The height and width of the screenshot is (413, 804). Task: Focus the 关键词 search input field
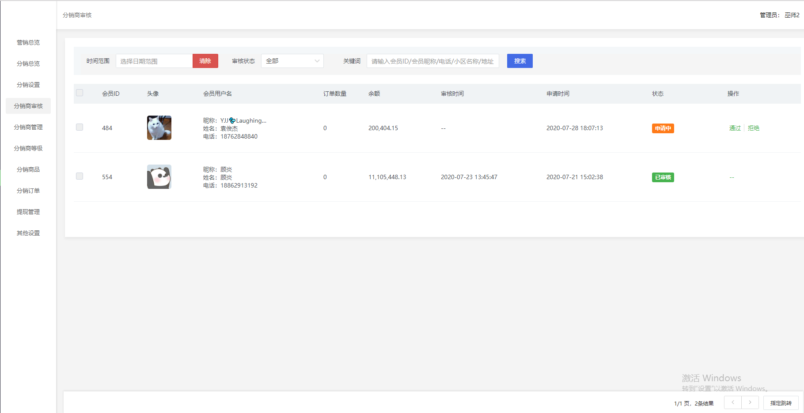pyautogui.click(x=432, y=61)
